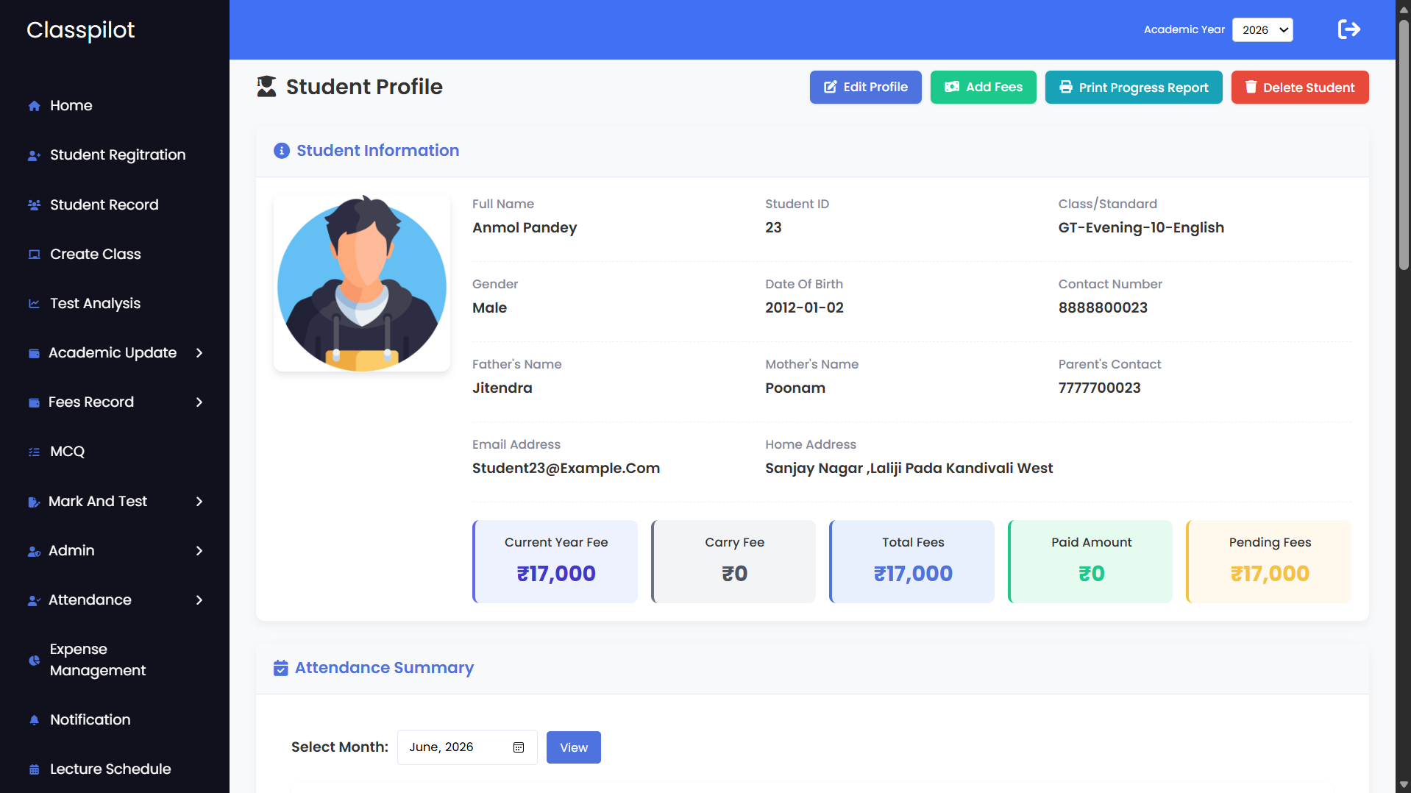The image size is (1411, 793).
Task: Click the View attendance button
Action: 574,747
